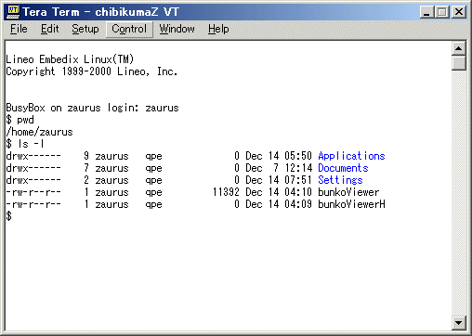Click the '$ ls -l' command line

point(25,144)
